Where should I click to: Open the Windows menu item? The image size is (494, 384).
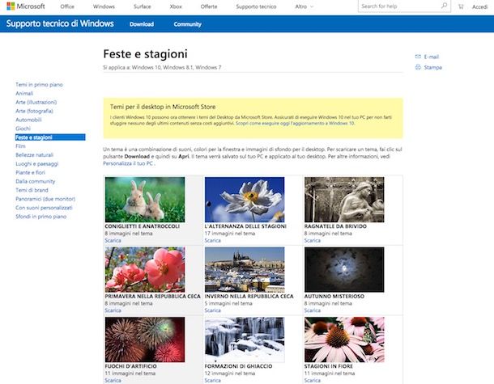pos(104,6)
